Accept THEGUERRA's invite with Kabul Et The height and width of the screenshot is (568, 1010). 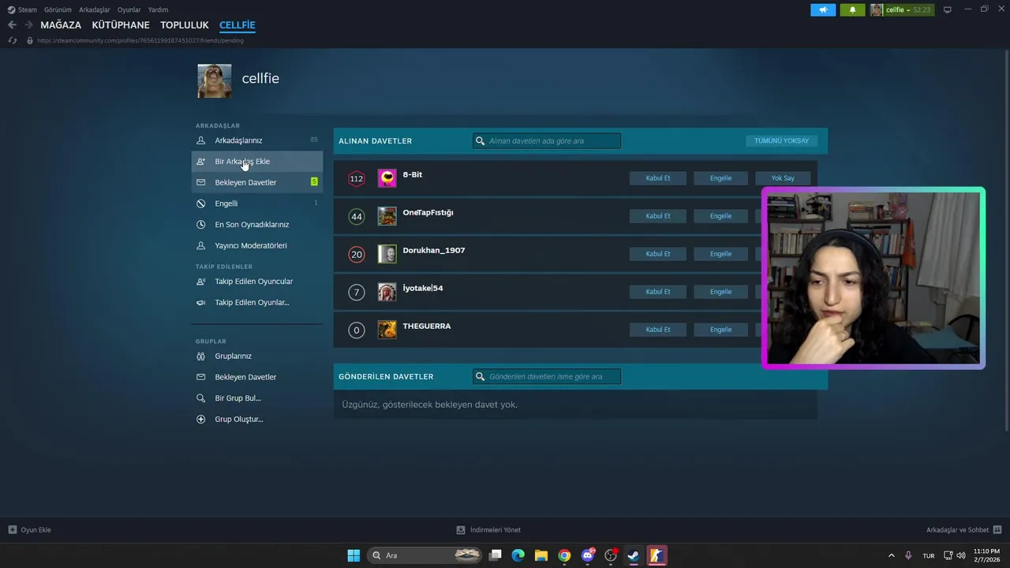(x=657, y=330)
